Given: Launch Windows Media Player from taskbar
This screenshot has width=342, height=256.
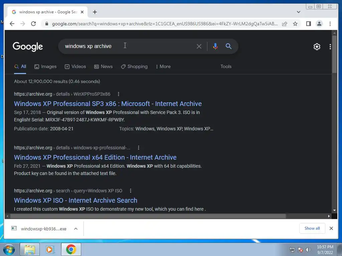Looking at the screenshot, I should [50, 249].
